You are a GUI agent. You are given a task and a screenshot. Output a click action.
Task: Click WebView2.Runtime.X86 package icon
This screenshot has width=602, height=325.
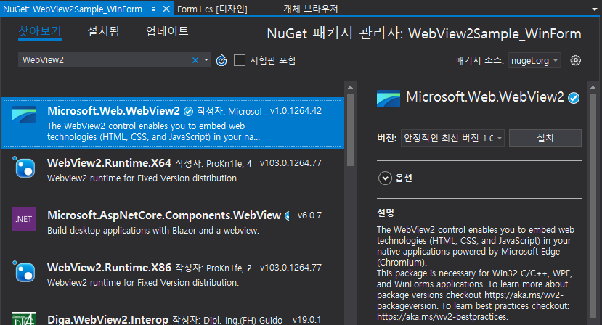coord(25,271)
